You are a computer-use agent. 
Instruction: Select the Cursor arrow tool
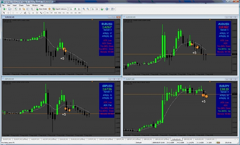pos(4,13)
